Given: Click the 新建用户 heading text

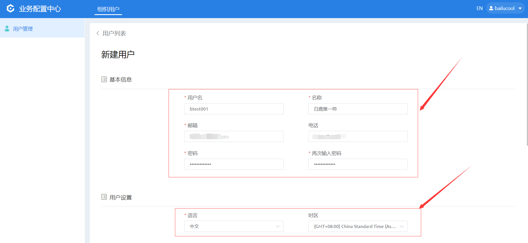Looking at the screenshot, I should coord(118,55).
